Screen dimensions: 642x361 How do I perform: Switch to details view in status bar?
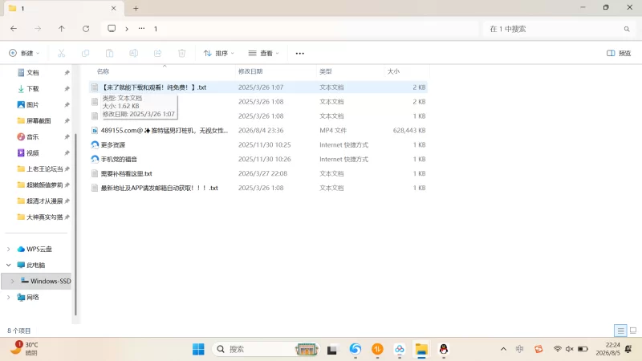[620, 331]
